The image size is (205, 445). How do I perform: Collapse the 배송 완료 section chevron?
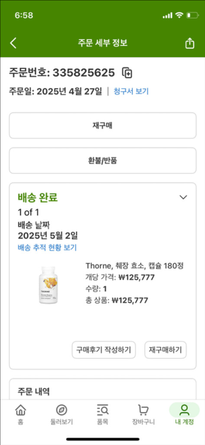[x=183, y=197]
